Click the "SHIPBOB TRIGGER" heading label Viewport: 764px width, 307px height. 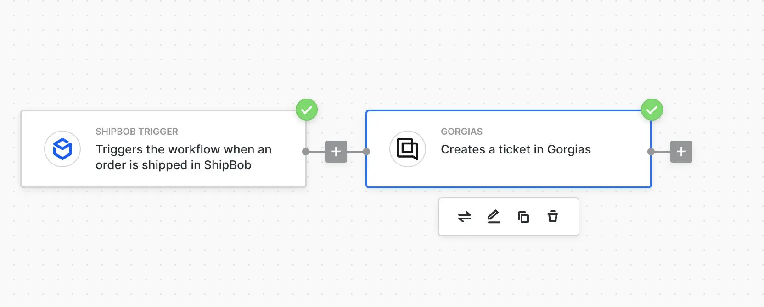[x=137, y=132]
